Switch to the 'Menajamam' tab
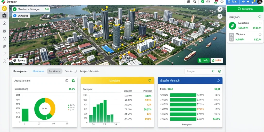Screen dimensions: 264x132 point(20,71)
